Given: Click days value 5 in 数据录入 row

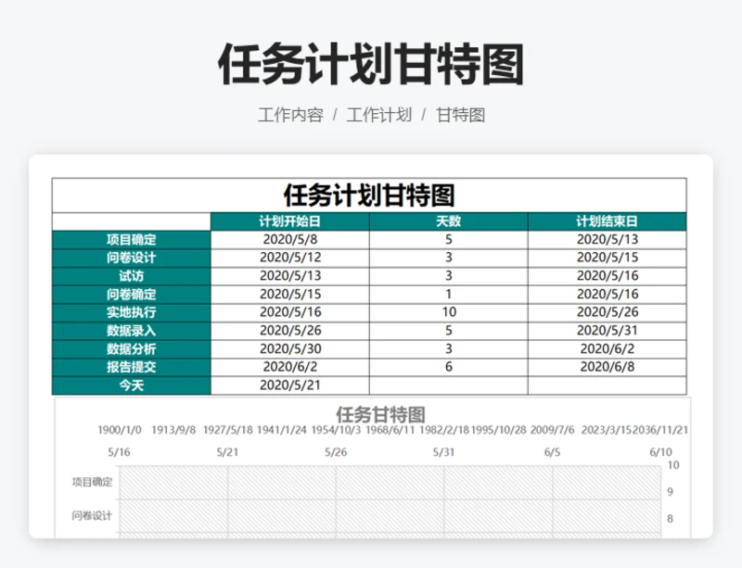Looking at the screenshot, I should point(449,331).
